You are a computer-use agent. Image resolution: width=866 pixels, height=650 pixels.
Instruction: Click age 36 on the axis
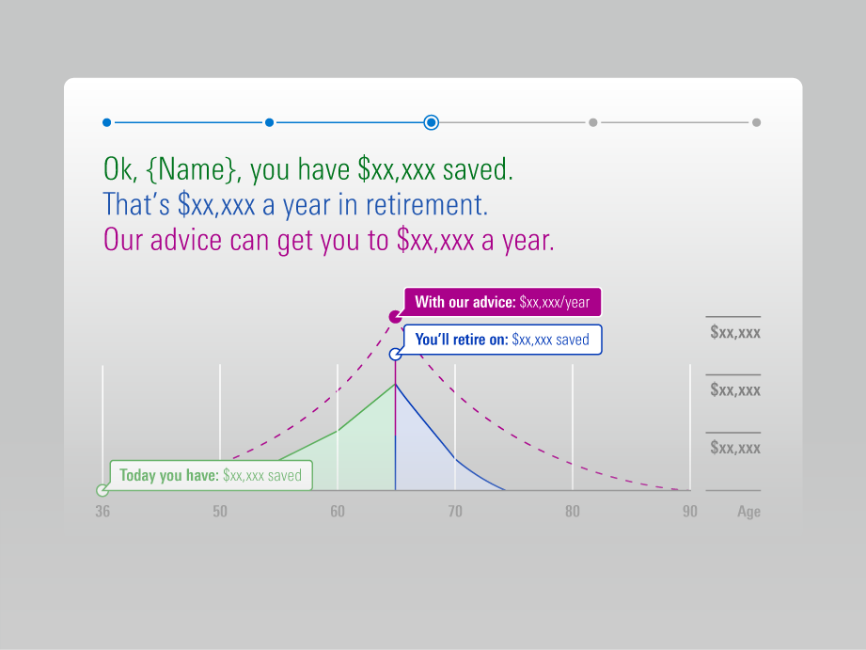(102, 512)
